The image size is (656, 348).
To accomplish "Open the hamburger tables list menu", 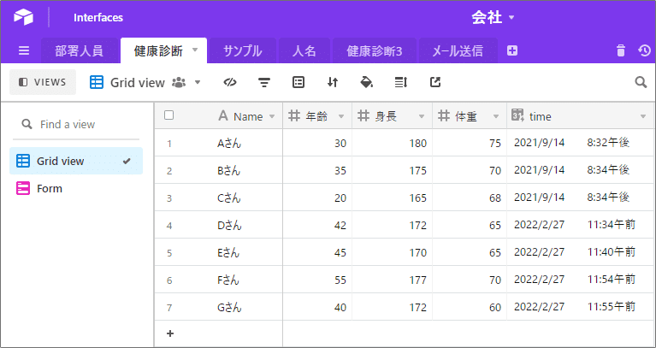I will click(x=24, y=51).
